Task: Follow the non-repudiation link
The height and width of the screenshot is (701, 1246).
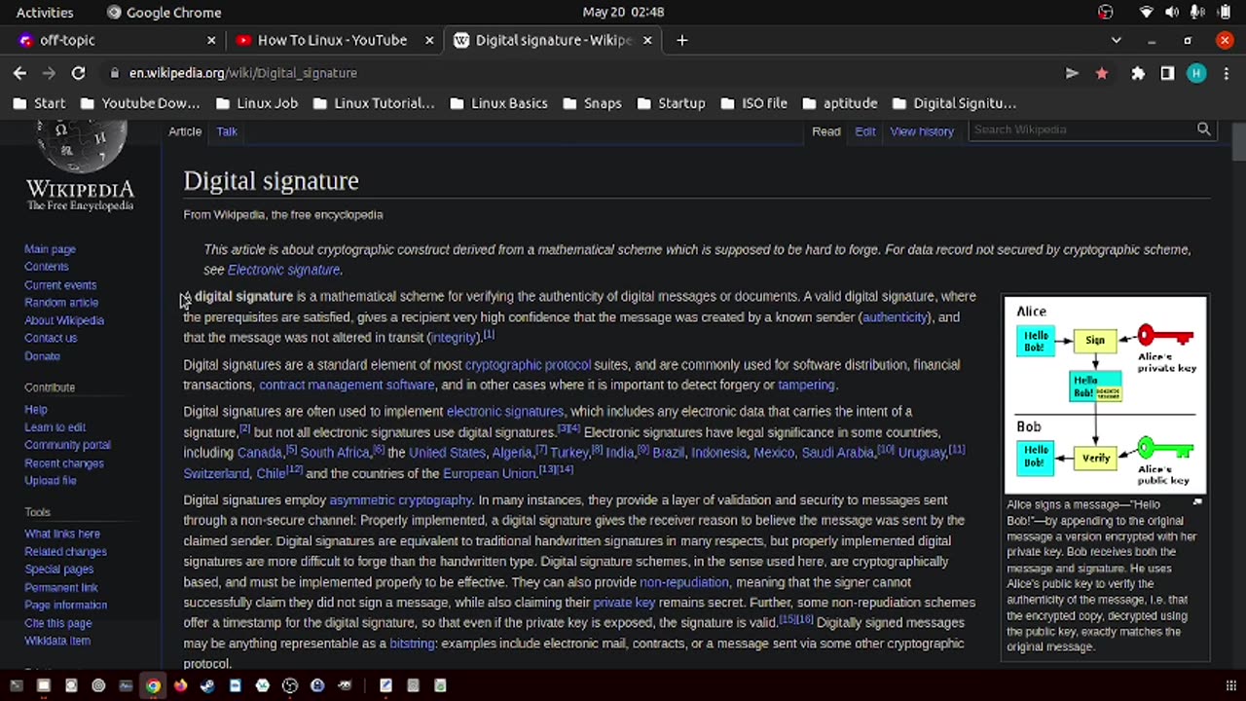Action: (684, 582)
